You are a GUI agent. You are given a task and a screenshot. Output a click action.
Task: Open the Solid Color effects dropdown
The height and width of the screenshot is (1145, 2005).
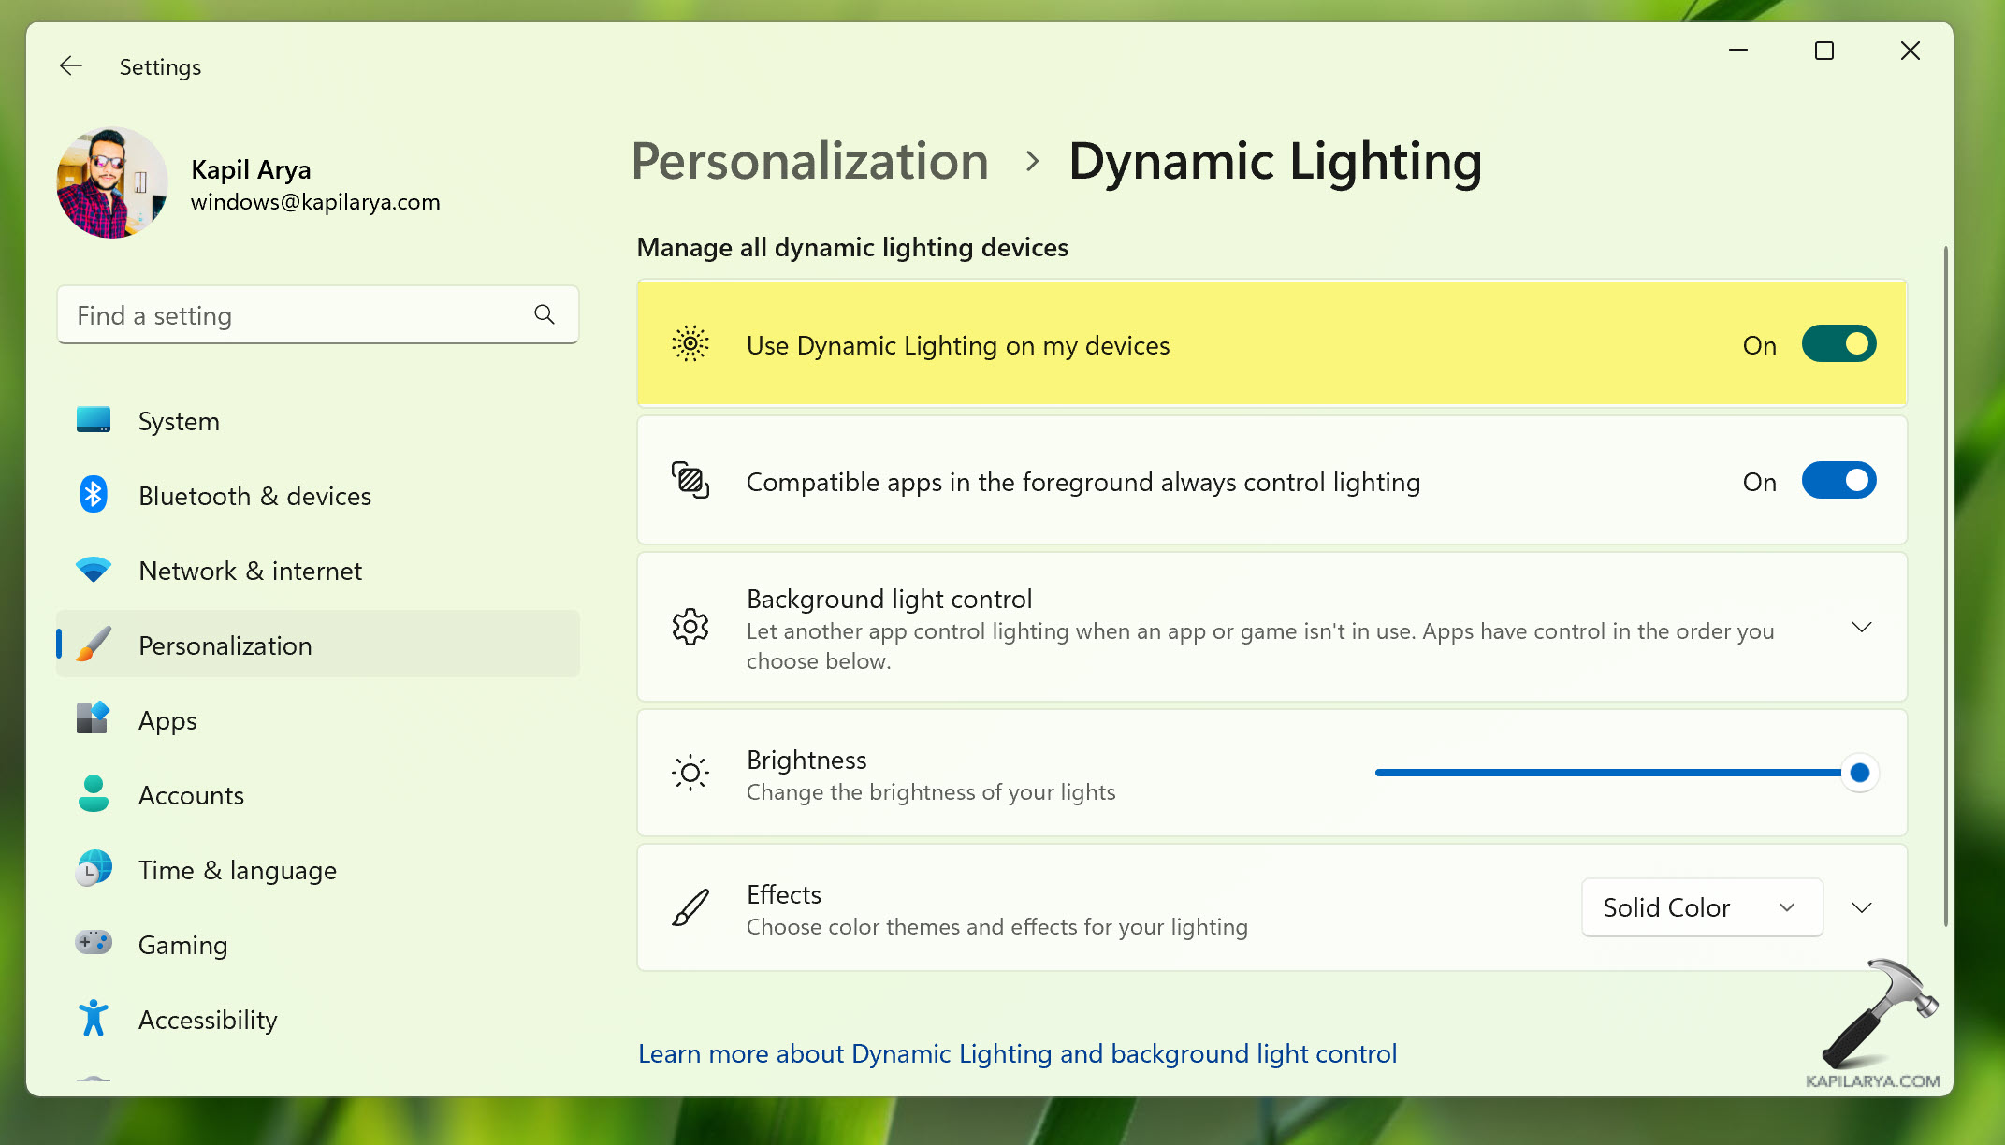pos(1701,907)
